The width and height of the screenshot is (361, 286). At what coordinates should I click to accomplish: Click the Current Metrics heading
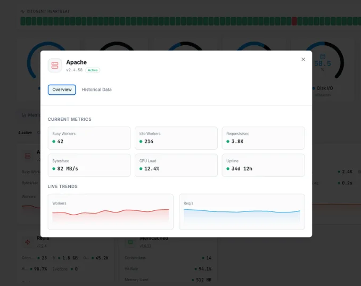(70, 119)
